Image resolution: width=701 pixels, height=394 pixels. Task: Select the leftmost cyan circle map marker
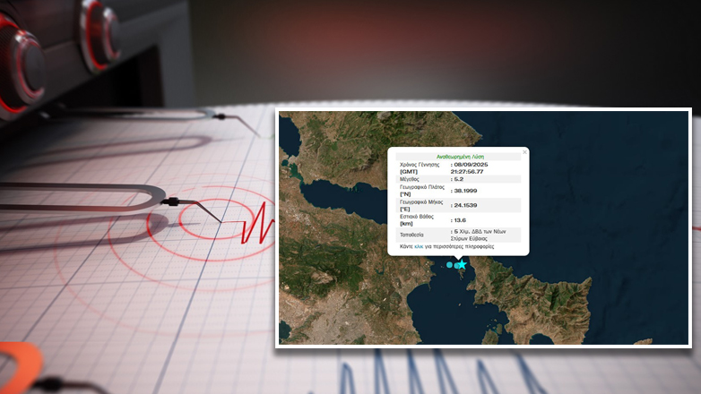point(450,265)
